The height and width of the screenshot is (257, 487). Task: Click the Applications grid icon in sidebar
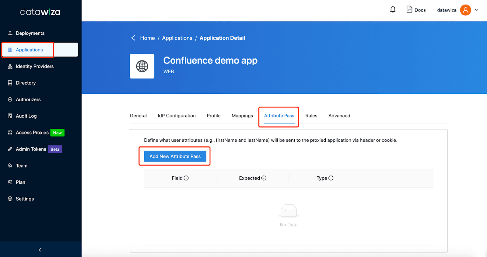[10, 50]
